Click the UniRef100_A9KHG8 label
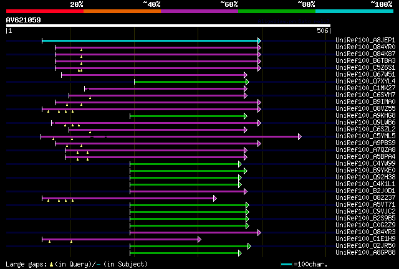This screenshot has width=399, height=269. (x=365, y=116)
